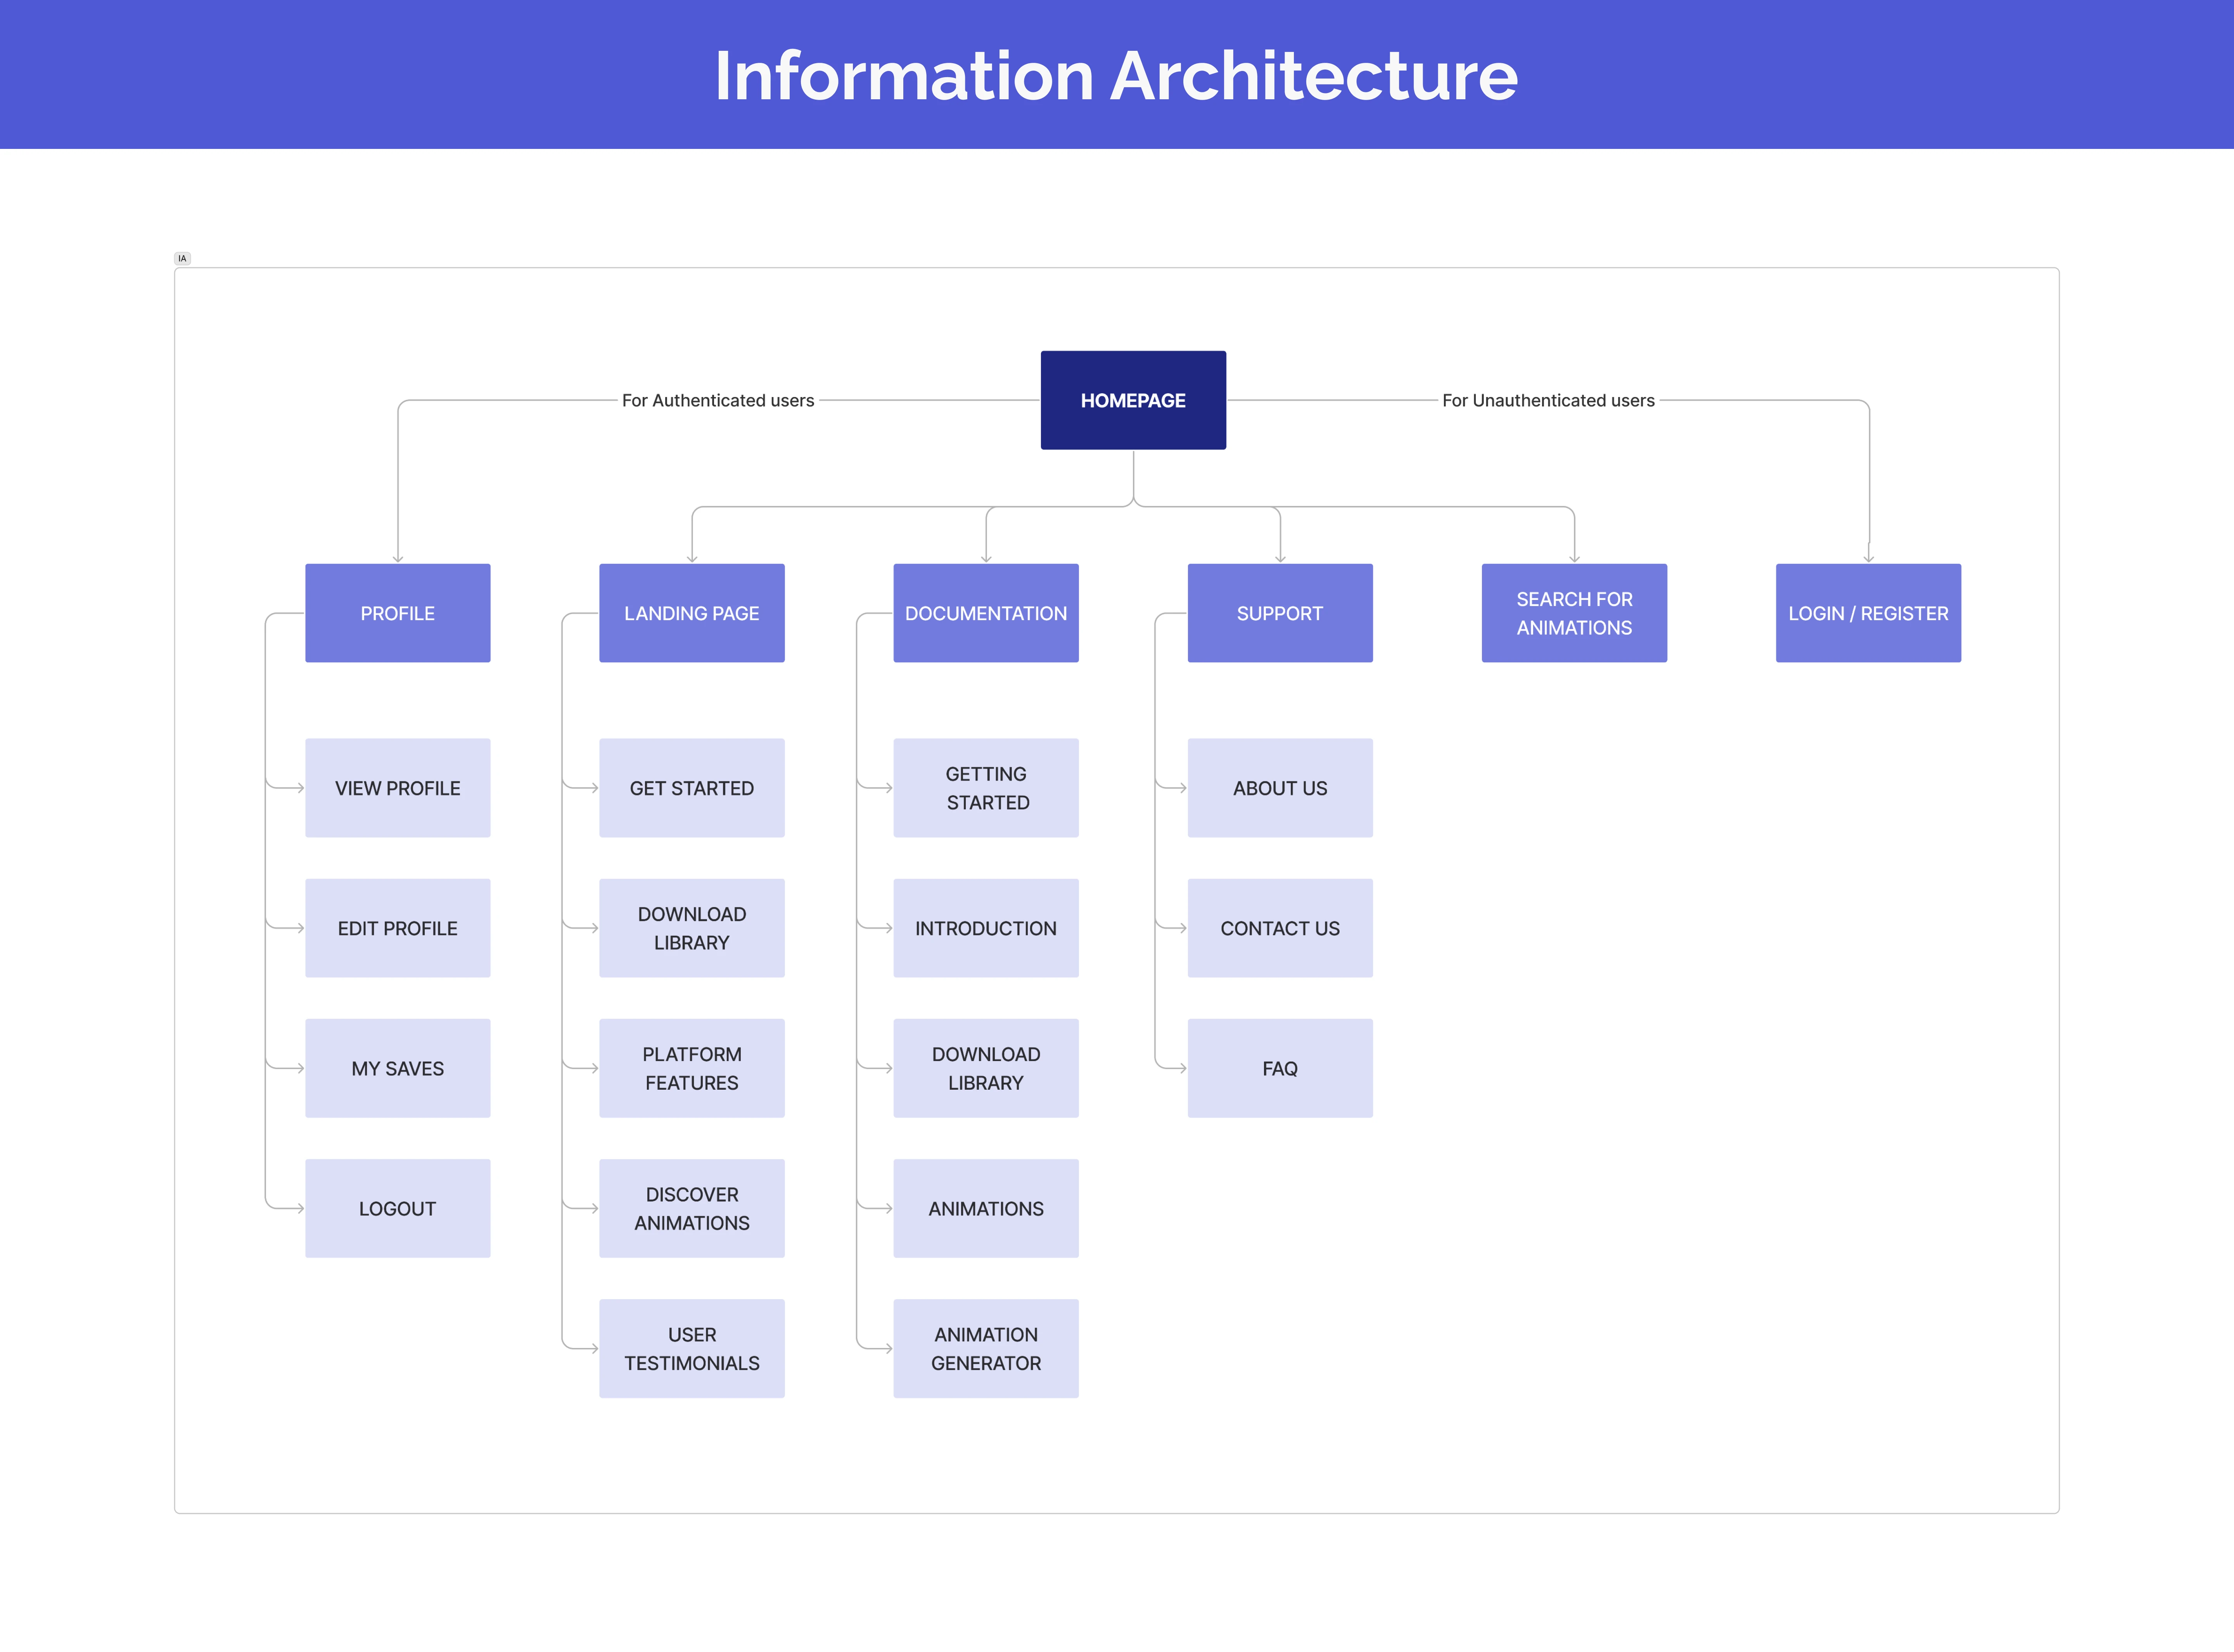Select the INTRODUCTION node

(985, 928)
